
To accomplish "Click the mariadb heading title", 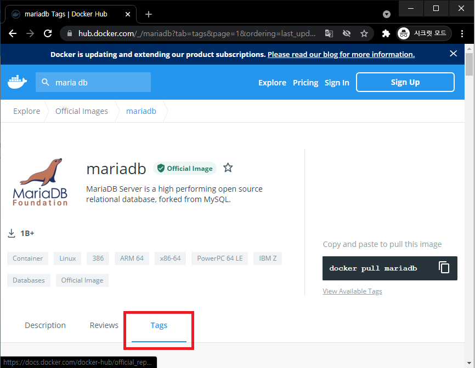I will tap(116, 169).
